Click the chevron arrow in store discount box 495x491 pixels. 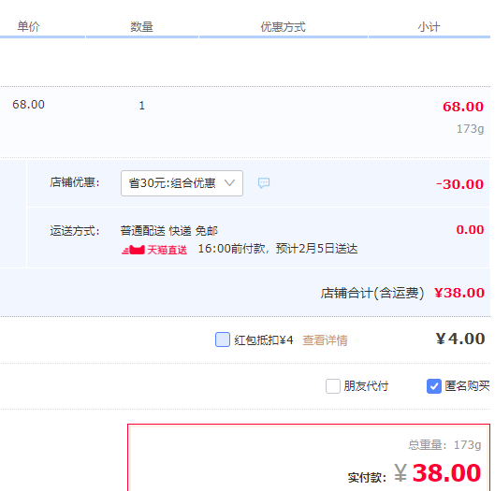229,182
